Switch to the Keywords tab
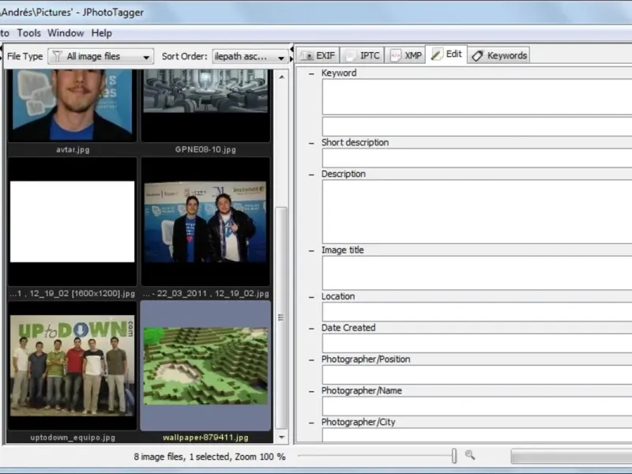Screen dimensions: 632x474 499,55
